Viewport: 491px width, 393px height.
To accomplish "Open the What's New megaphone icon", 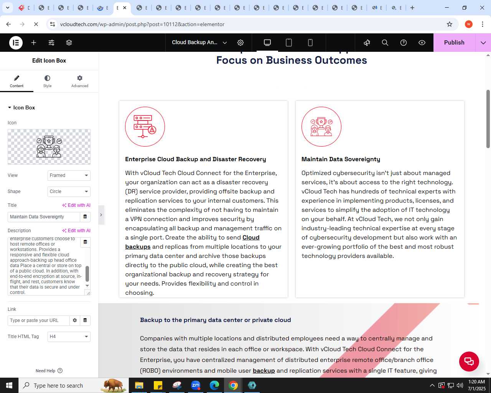I will point(367,43).
